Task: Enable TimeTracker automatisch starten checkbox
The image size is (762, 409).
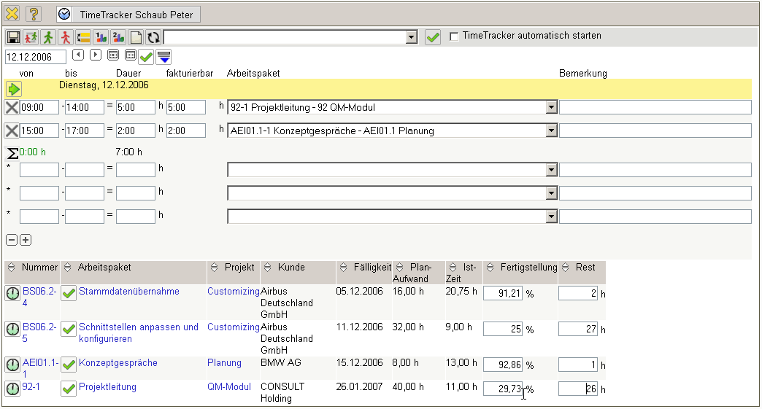Action: point(455,36)
